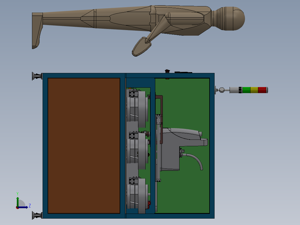300x225 pixels.
Task: Click the mannequin's hanging hand
Action: click(x=141, y=47)
